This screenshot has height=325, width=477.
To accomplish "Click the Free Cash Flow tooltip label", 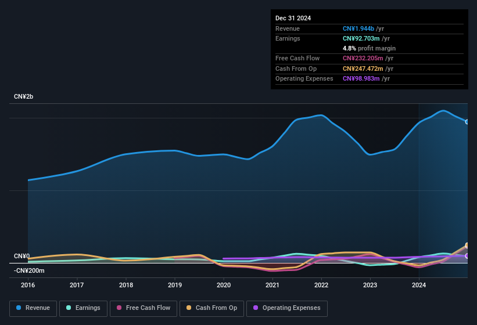I will [297, 58].
